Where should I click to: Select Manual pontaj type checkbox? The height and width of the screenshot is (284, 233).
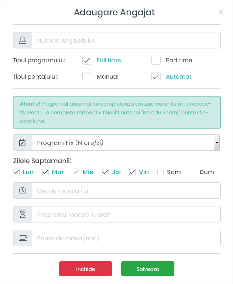click(x=87, y=77)
